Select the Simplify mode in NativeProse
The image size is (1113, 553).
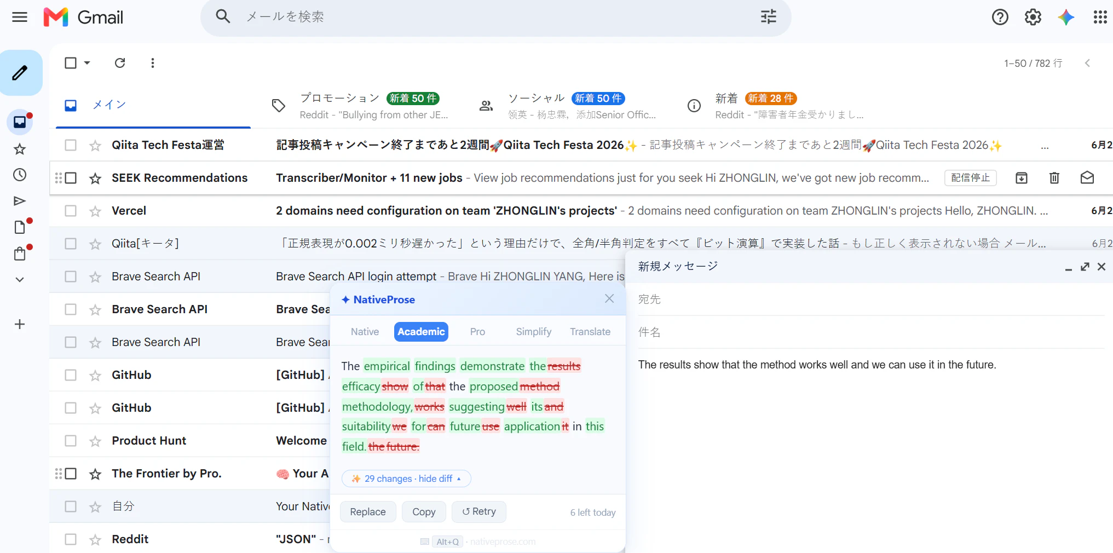tap(533, 332)
